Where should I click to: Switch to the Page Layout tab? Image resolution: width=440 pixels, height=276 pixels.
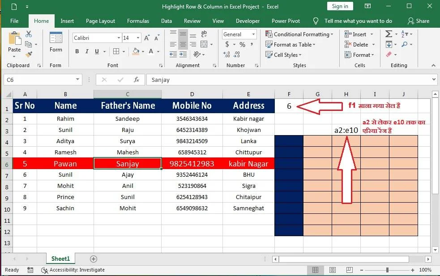[100, 21]
